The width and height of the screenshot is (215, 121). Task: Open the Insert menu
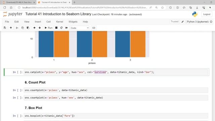click(x=38, y=22)
